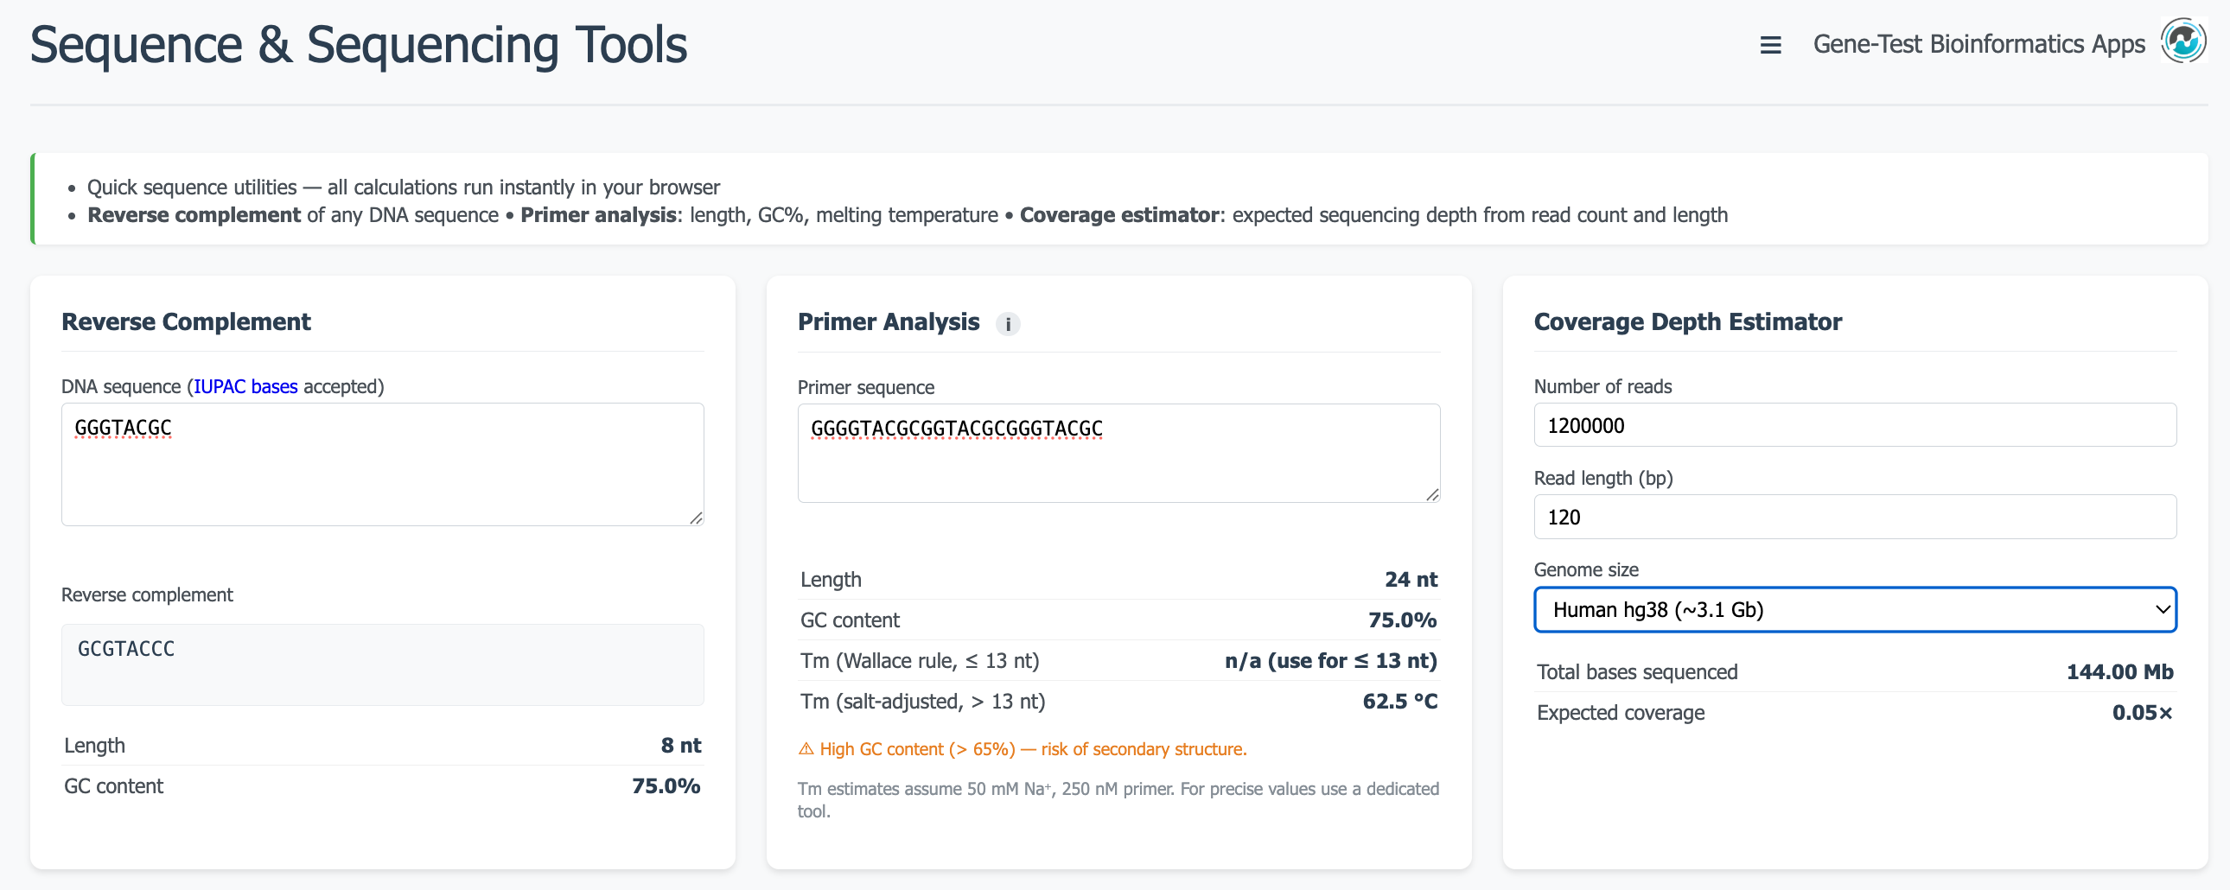Open the hamburger navigation menu

click(x=1769, y=44)
